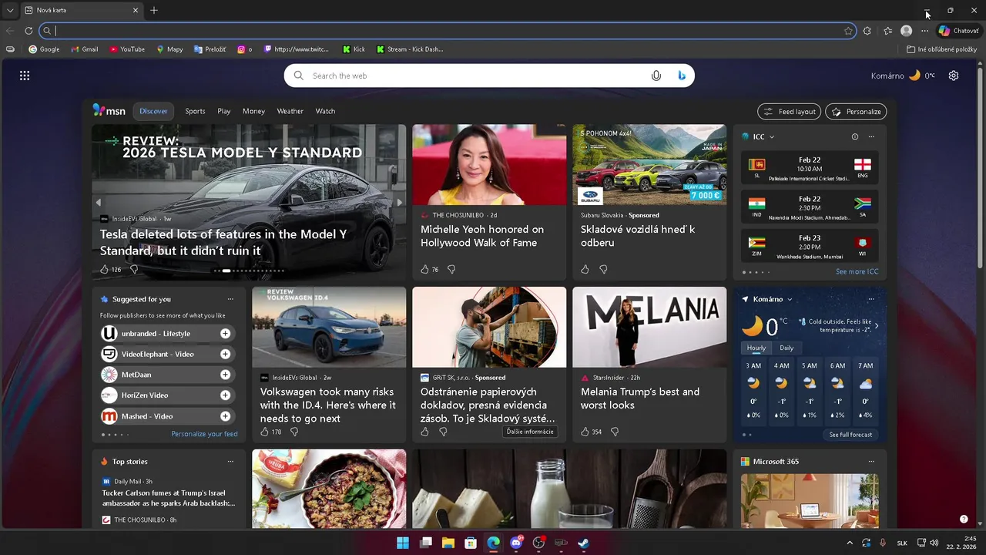Open the Money tab
The height and width of the screenshot is (555, 986).
[x=253, y=111]
